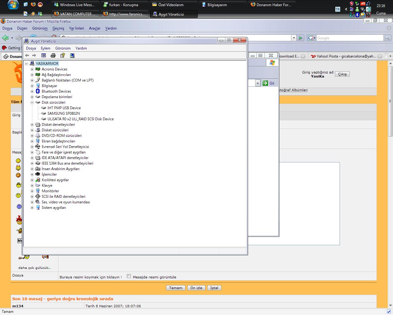393x315 pixels.
Task: Select the Bluetooth Devices icon in tree
Action: coord(38,91)
